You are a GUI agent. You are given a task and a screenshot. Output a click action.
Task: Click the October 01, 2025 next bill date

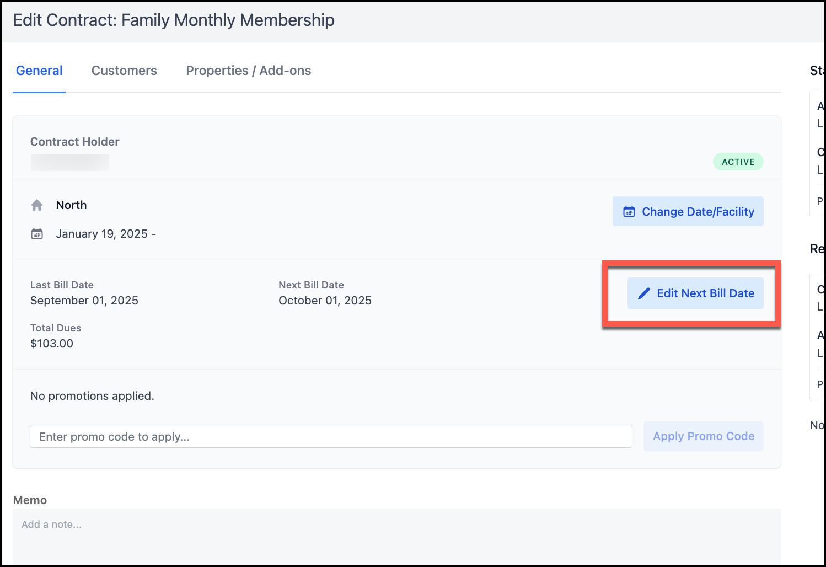[325, 301]
